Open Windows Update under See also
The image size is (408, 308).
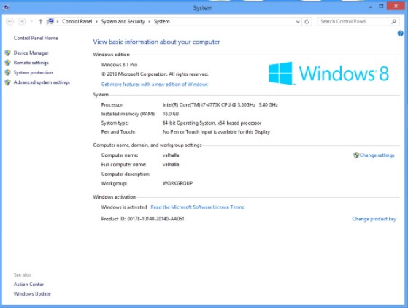pyautogui.click(x=32, y=294)
